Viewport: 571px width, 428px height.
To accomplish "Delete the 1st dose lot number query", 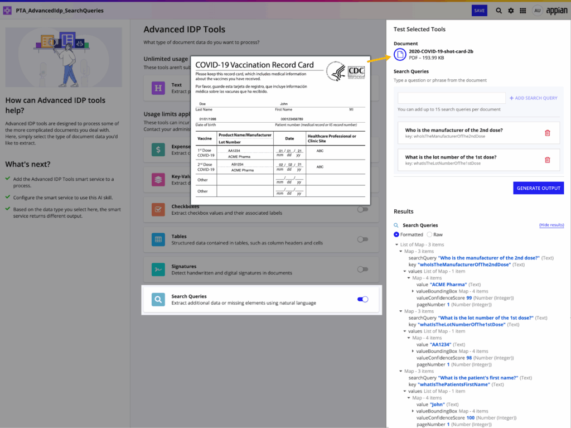I will click(x=547, y=160).
